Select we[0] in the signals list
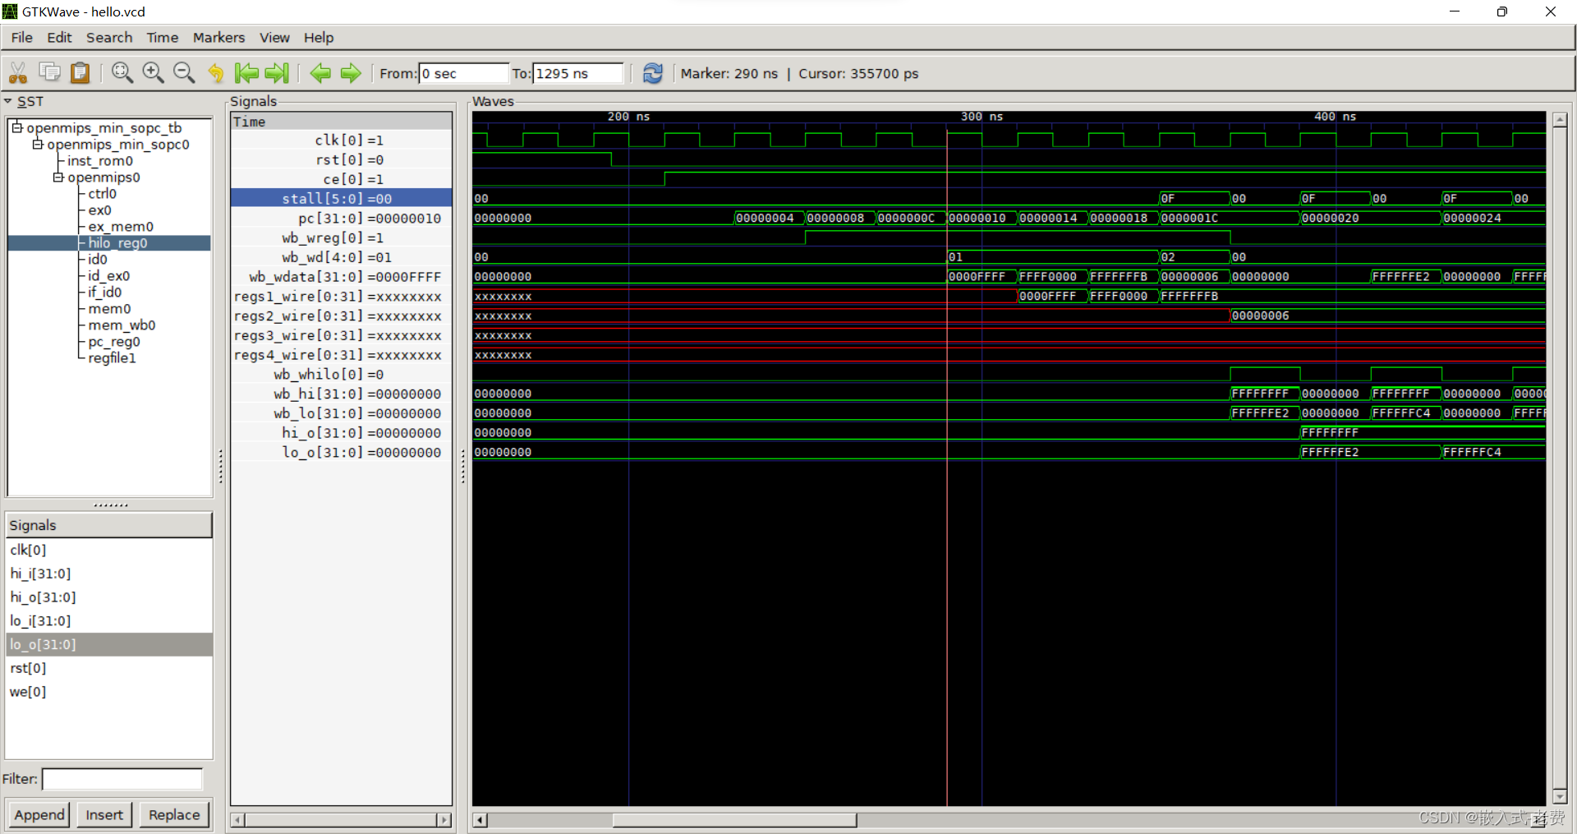This screenshot has width=1577, height=834. (x=109, y=692)
